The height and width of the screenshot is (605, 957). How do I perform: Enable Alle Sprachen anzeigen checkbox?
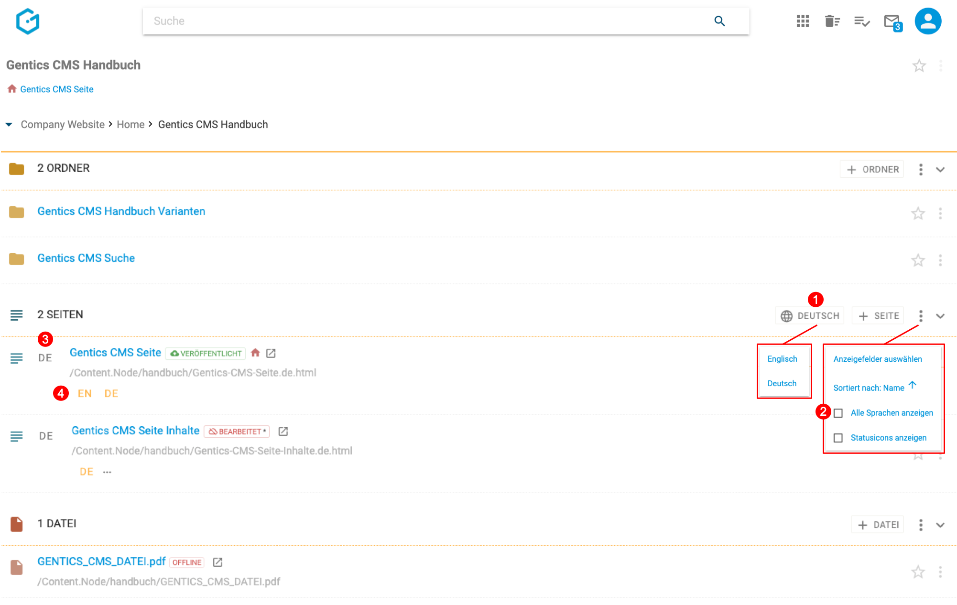pyautogui.click(x=838, y=413)
